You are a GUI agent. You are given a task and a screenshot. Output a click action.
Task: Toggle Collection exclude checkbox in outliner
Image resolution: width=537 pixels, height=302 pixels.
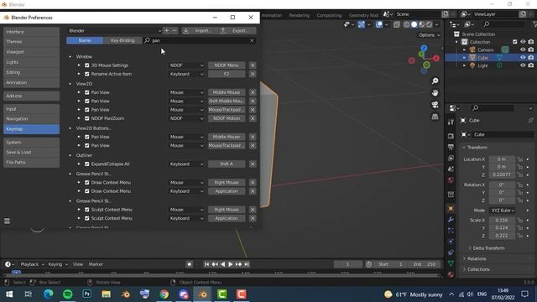514,42
